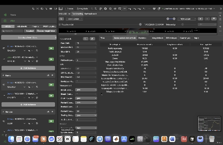Open Safari from the Dock
This screenshot has width=223, height=145.
click(27, 139)
